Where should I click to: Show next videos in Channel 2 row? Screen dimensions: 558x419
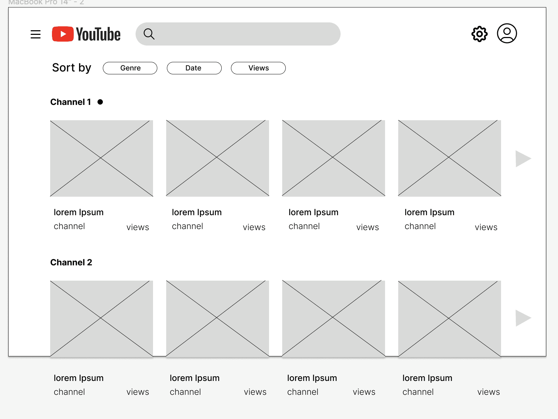tap(523, 318)
